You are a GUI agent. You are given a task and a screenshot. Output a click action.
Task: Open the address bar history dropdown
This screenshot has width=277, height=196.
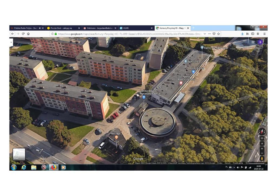pyautogui.click(x=205, y=34)
